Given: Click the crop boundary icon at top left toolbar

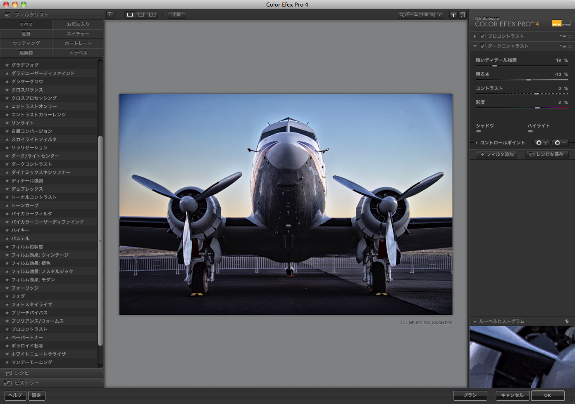Looking at the screenshot, I should coord(110,14).
